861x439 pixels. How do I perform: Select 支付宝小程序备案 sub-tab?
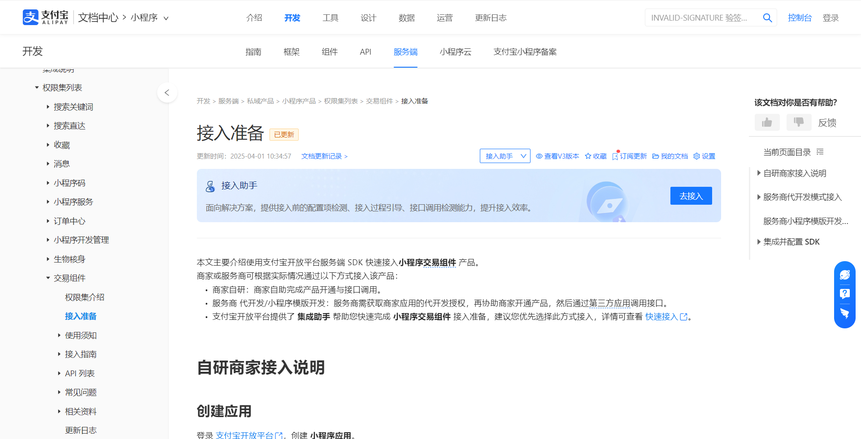pyautogui.click(x=525, y=52)
